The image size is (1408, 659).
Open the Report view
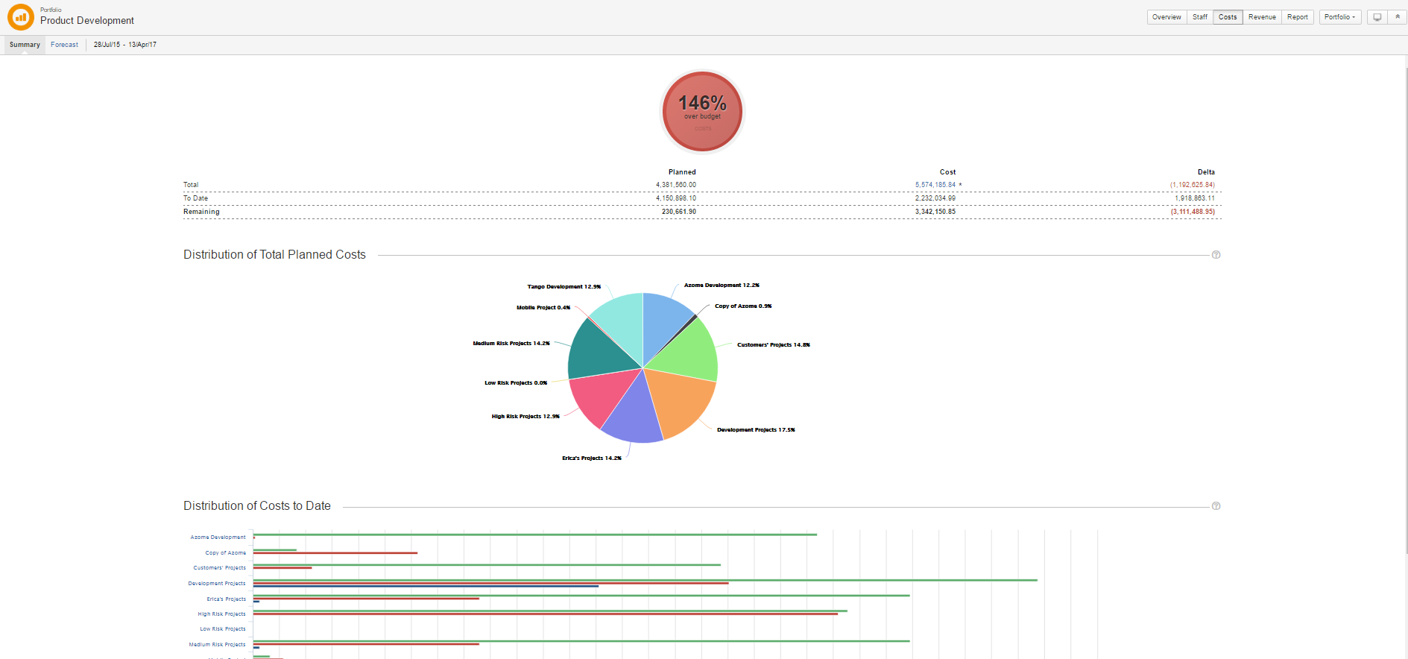click(x=1297, y=17)
